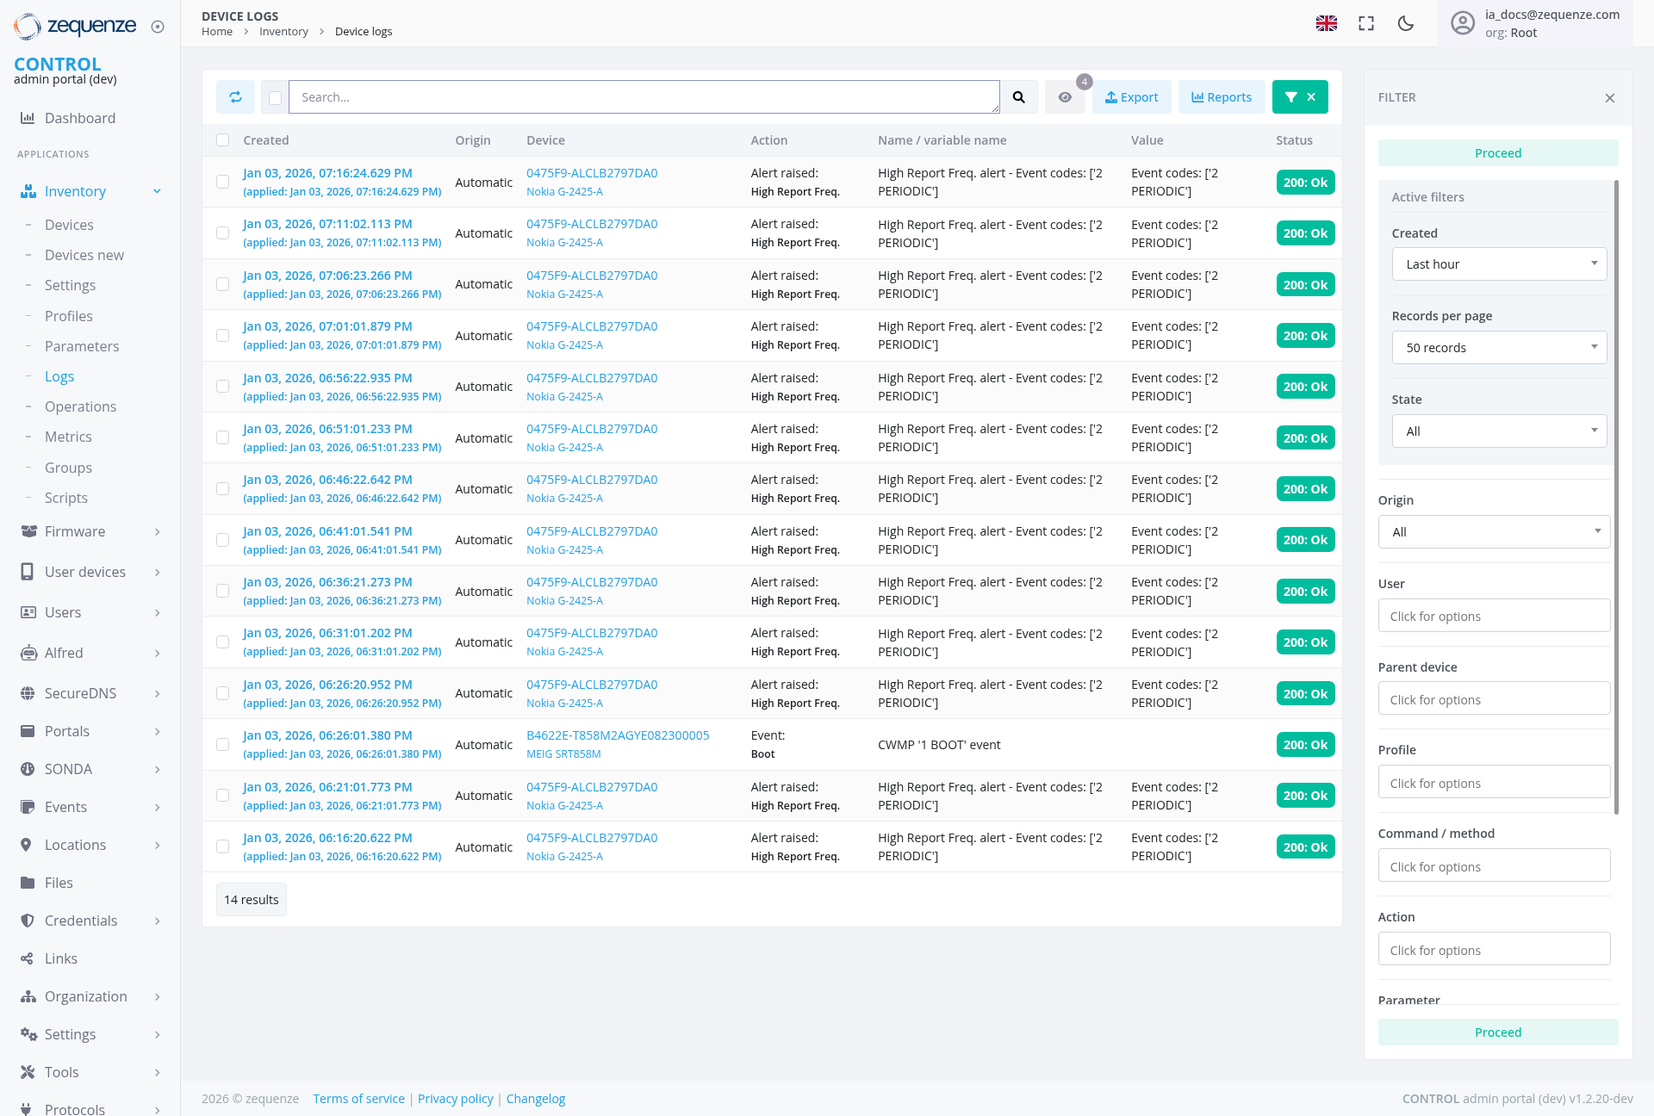Open the Origin dropdown in filters
The image size is (1654, 1116).
[x=1494, y=532]
